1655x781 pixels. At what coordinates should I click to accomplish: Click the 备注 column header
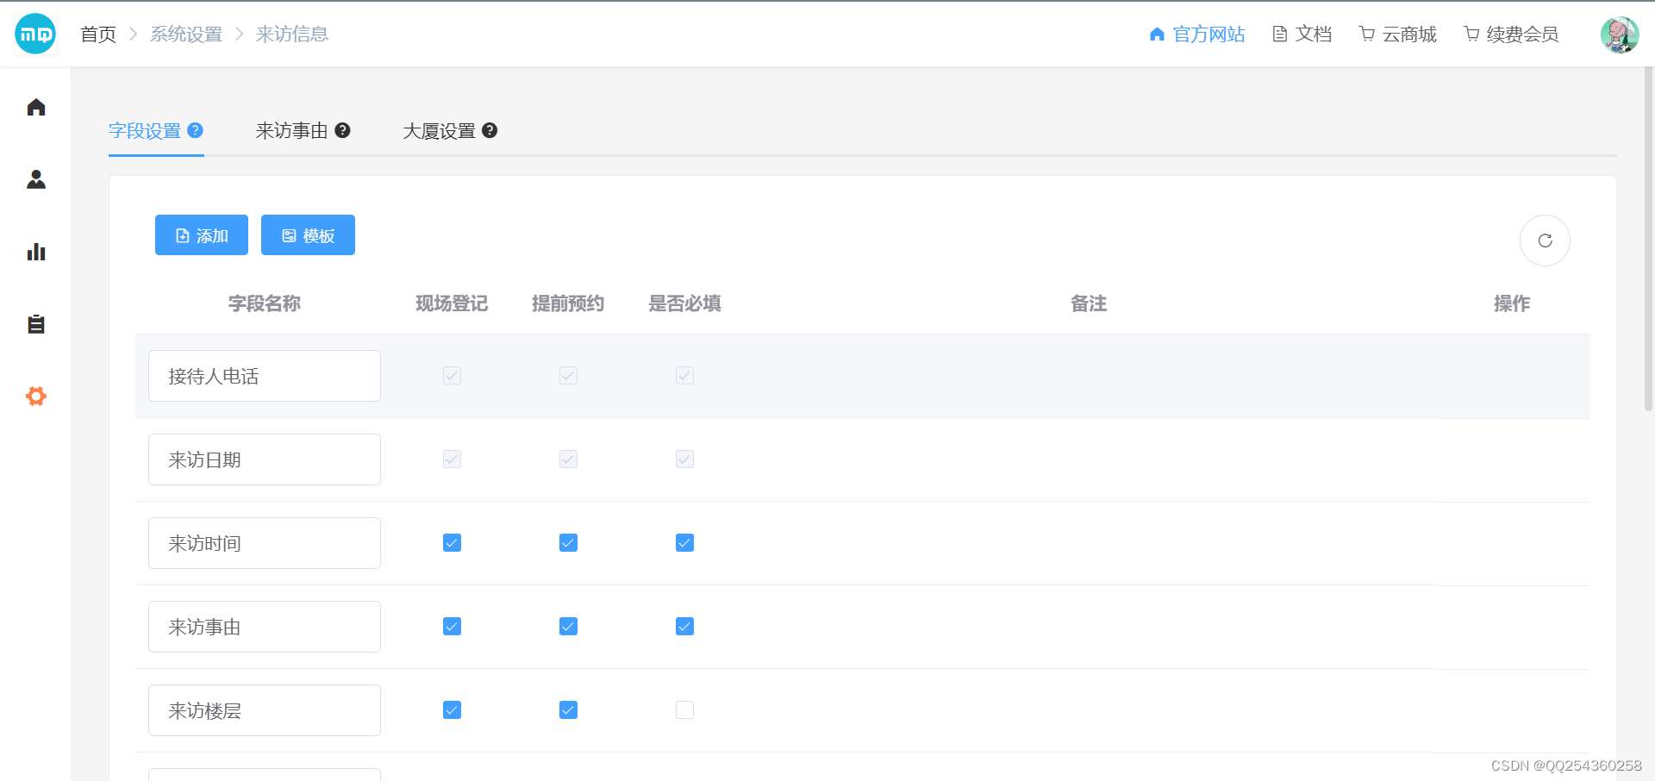(x=1089, y=303)
